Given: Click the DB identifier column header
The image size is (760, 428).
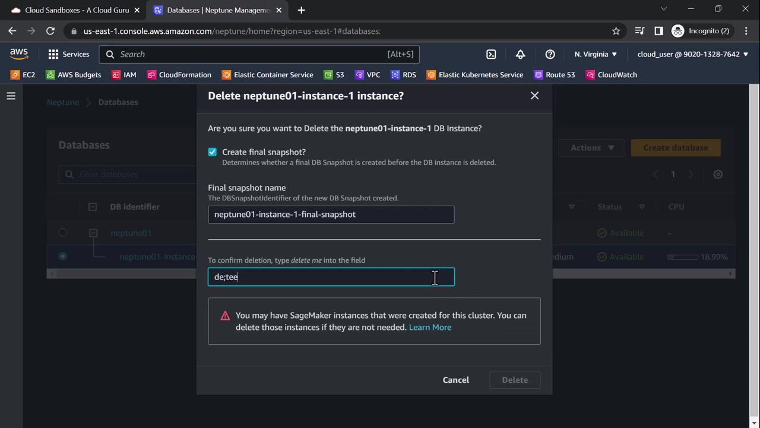Looking at the screenshot, I should coord(135,207).
